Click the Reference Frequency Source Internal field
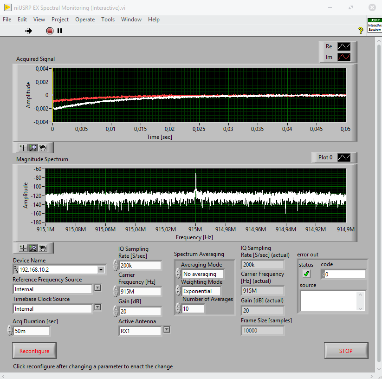 (52, 289)
